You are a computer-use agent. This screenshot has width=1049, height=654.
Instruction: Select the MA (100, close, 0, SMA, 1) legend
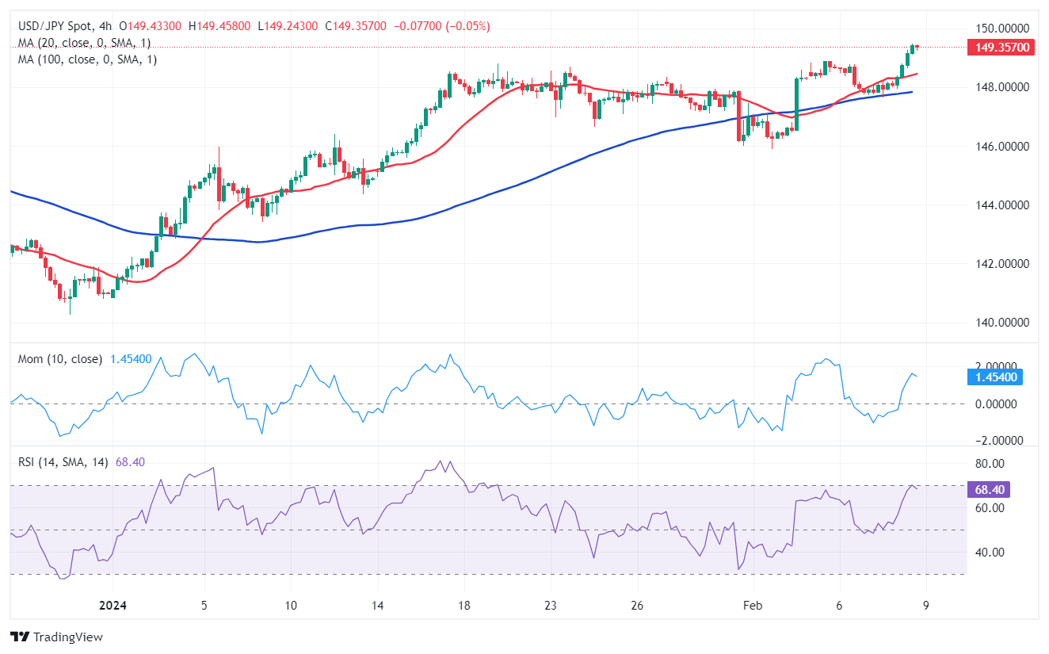[x=87, y=59]
